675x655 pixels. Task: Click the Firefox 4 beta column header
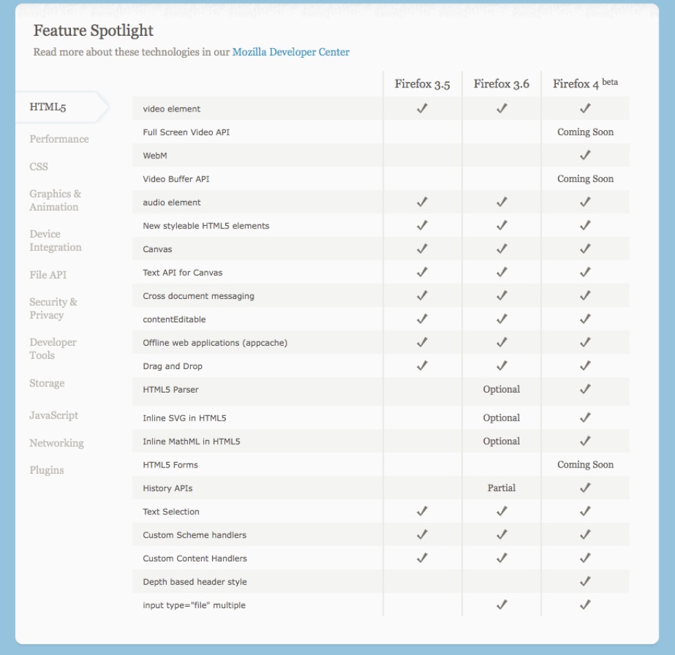[x=585, y=84]
